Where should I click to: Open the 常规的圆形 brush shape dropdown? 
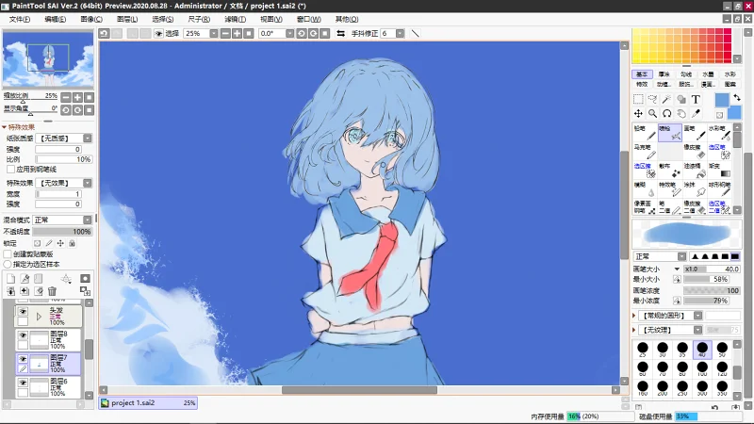click(697, 316)
